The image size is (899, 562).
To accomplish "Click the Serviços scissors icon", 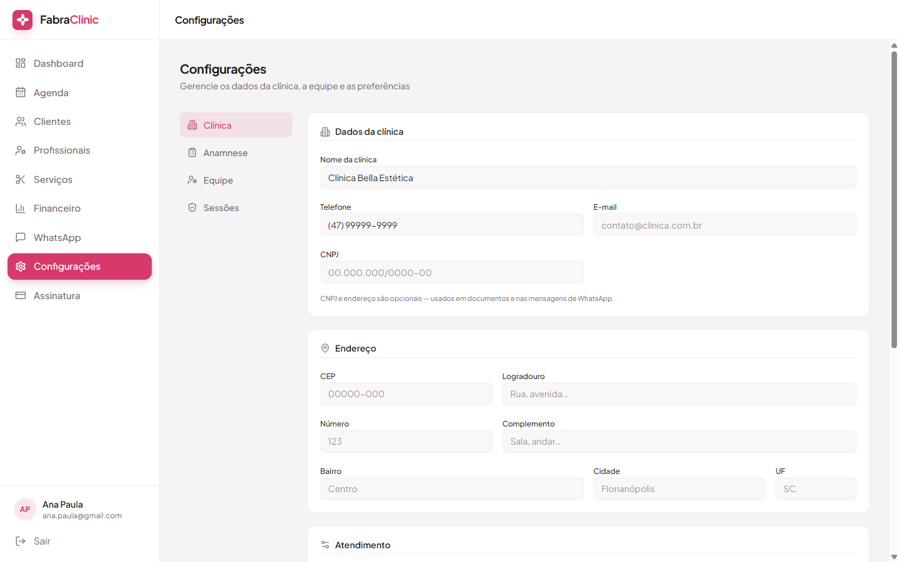I will 21,179.
